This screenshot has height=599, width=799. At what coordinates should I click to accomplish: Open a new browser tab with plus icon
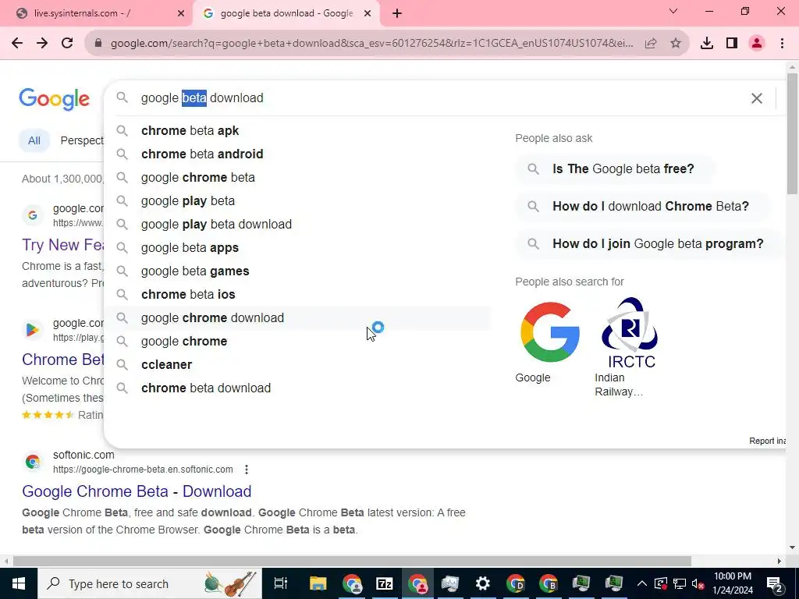tap(397, 14)
